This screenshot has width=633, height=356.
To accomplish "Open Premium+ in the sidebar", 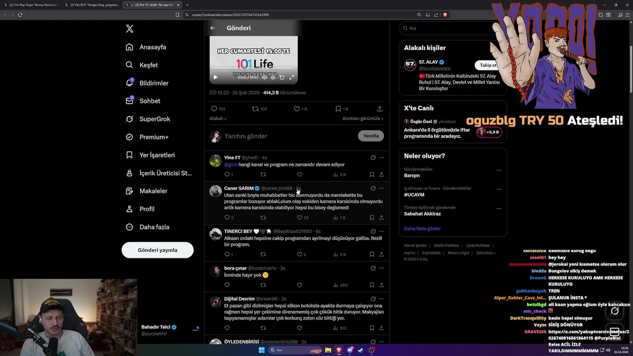I will click(147, 137).
